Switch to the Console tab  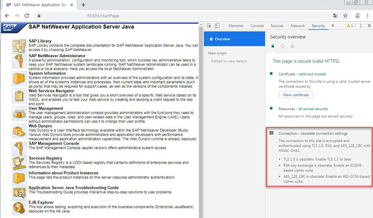point(257,25)
